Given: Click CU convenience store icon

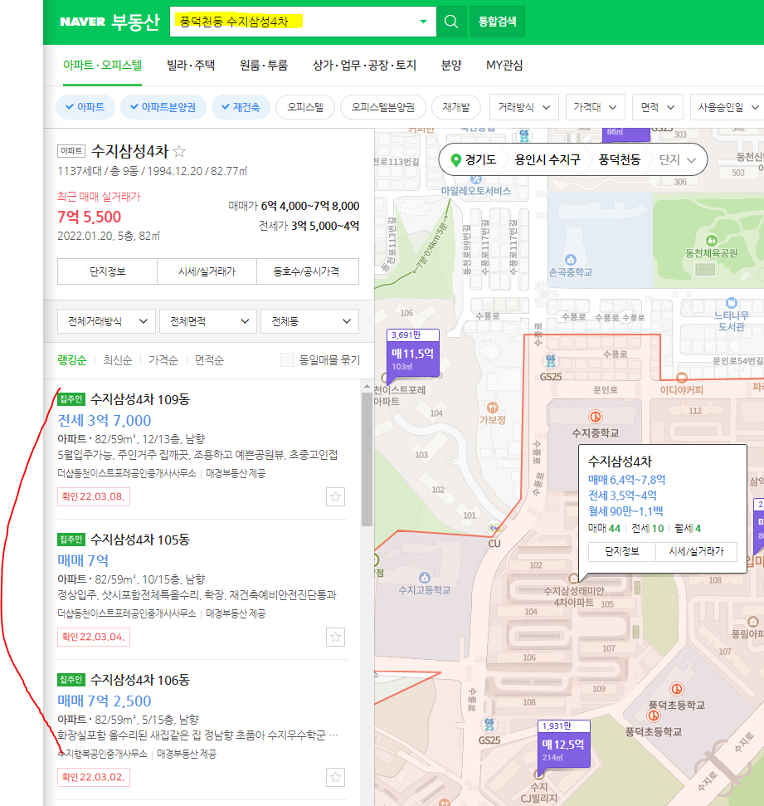Looking at the screenshot, I should (494, 528).
